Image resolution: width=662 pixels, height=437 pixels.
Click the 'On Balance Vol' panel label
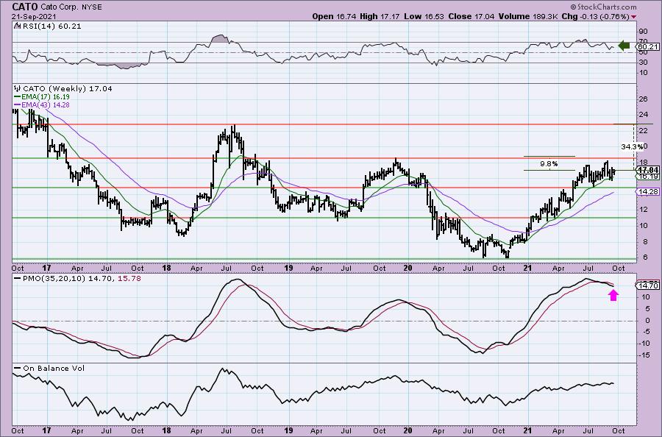pos(54,368)
